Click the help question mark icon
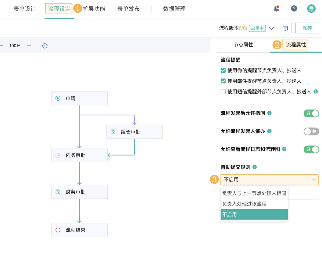The image size is (322, 253). point(294,9)
